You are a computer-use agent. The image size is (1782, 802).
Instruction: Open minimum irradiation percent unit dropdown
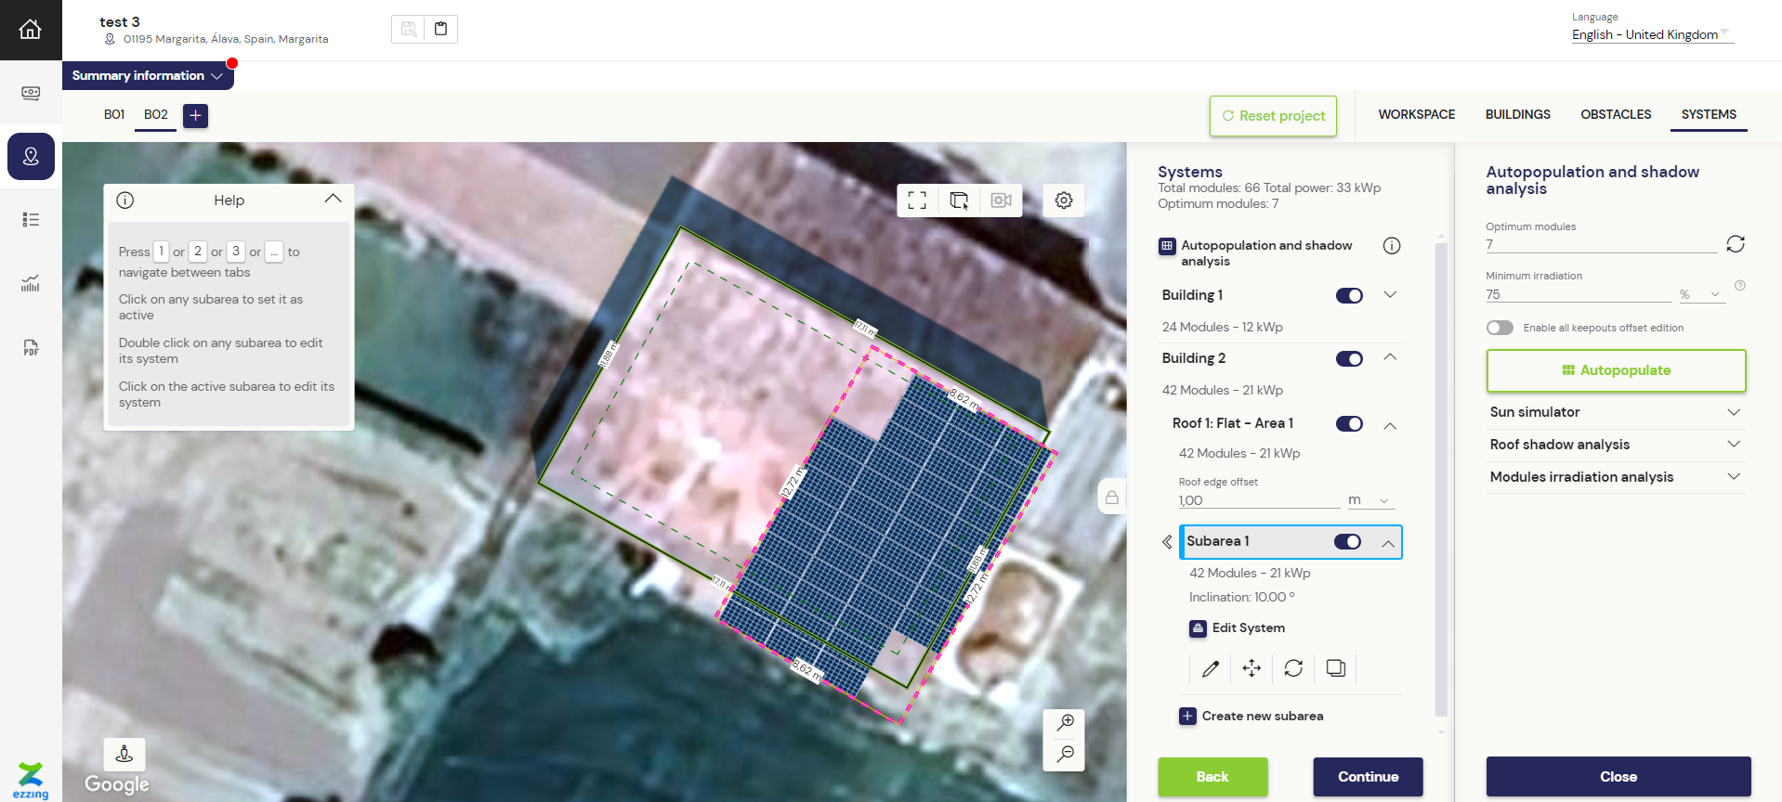[x=1701, y=294]
